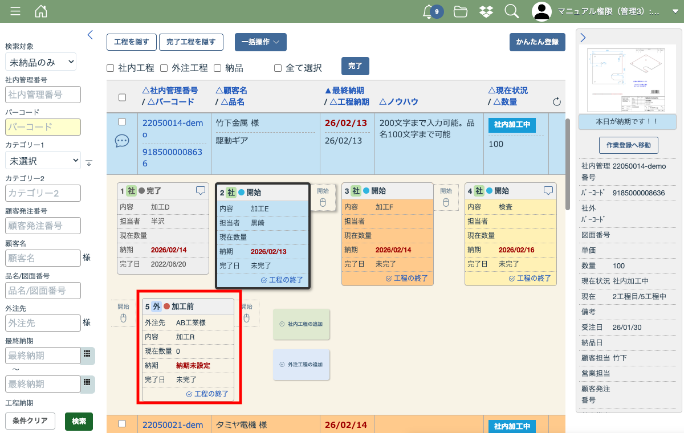Expand the 一括操作 dropdown button
This screenshot has height=433, width=684.
point(260,42)
